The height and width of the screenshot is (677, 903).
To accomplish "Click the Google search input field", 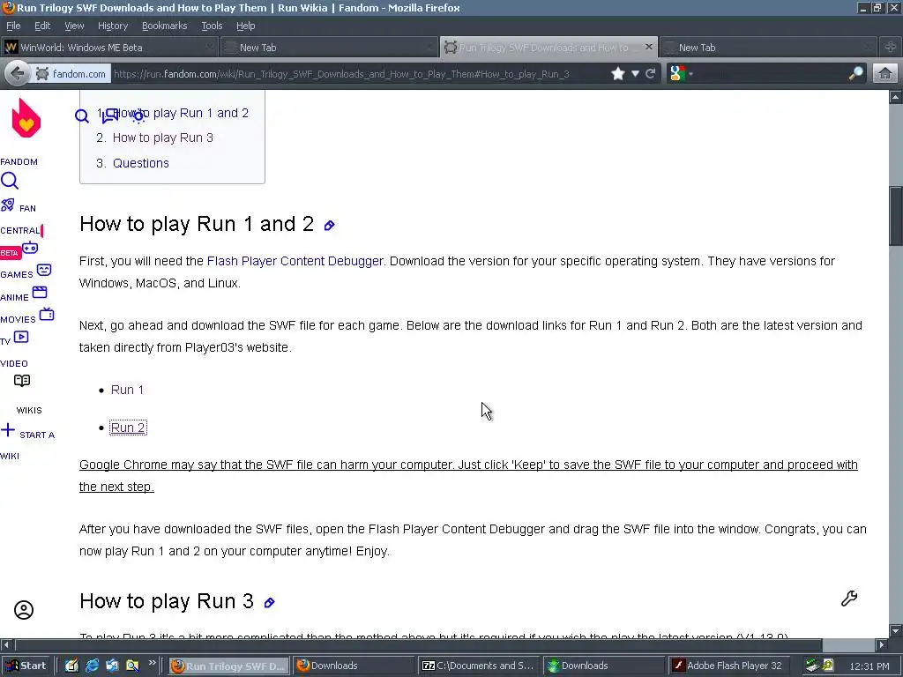I will (772, 74).
